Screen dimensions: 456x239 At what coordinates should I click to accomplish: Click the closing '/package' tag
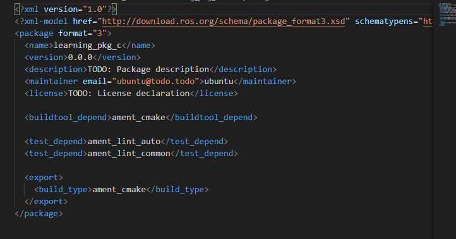(x=39, y=214)
